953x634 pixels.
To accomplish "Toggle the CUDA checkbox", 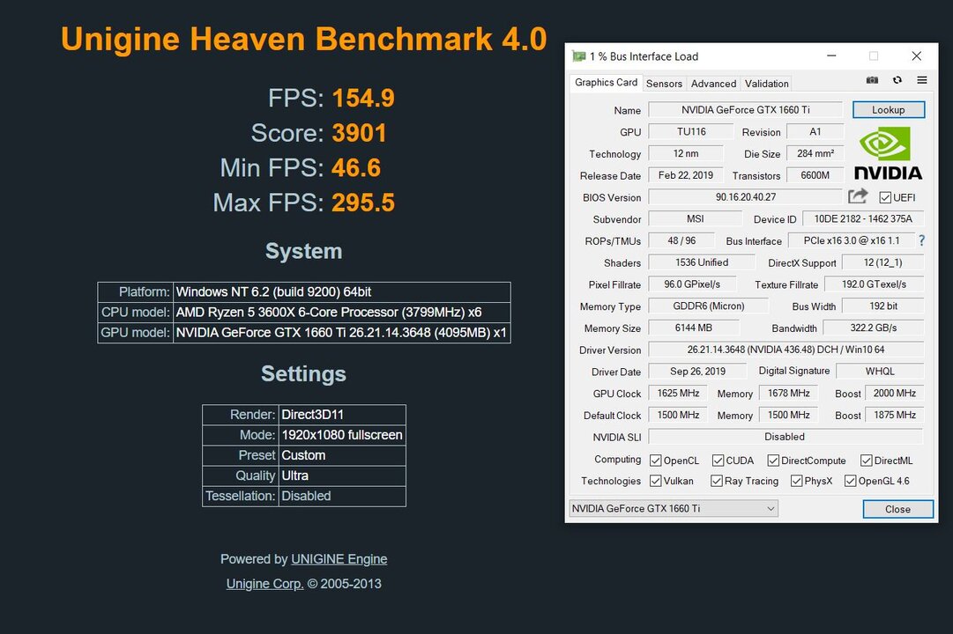I will 718,461.
